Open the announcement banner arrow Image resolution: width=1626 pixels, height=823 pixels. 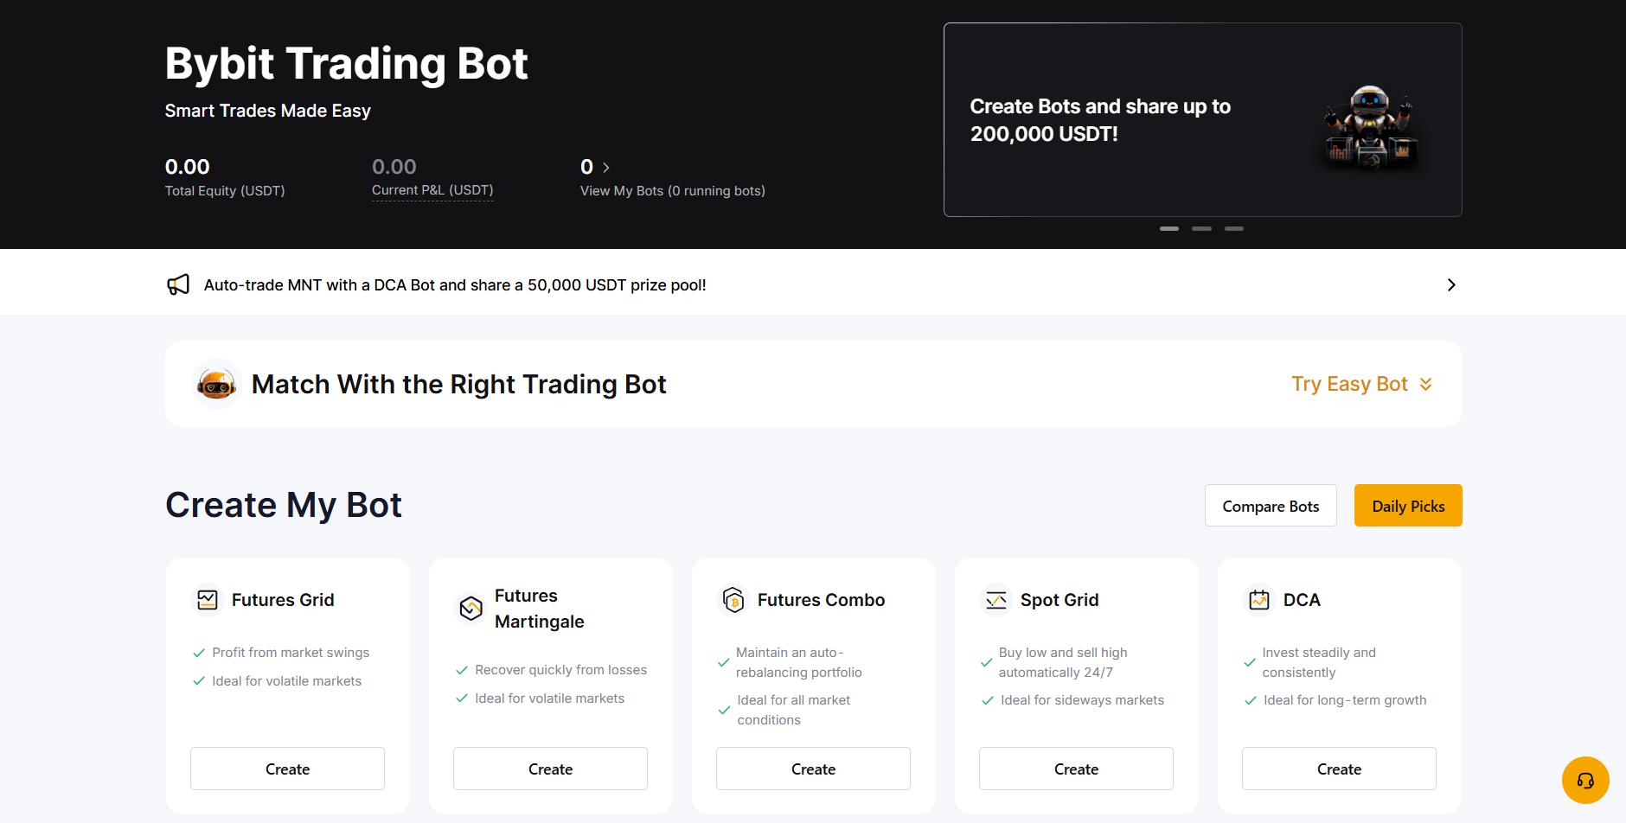click(1451, 284)
